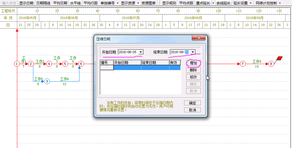Viewport: 292px width, 148px height.
Task: Toggle 显示规则 toolbar button
Action: (169, 3)
